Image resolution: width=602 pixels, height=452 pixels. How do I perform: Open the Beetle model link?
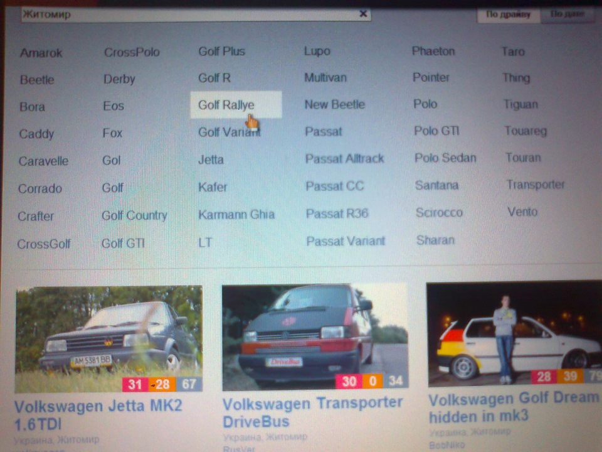(37, 80)
